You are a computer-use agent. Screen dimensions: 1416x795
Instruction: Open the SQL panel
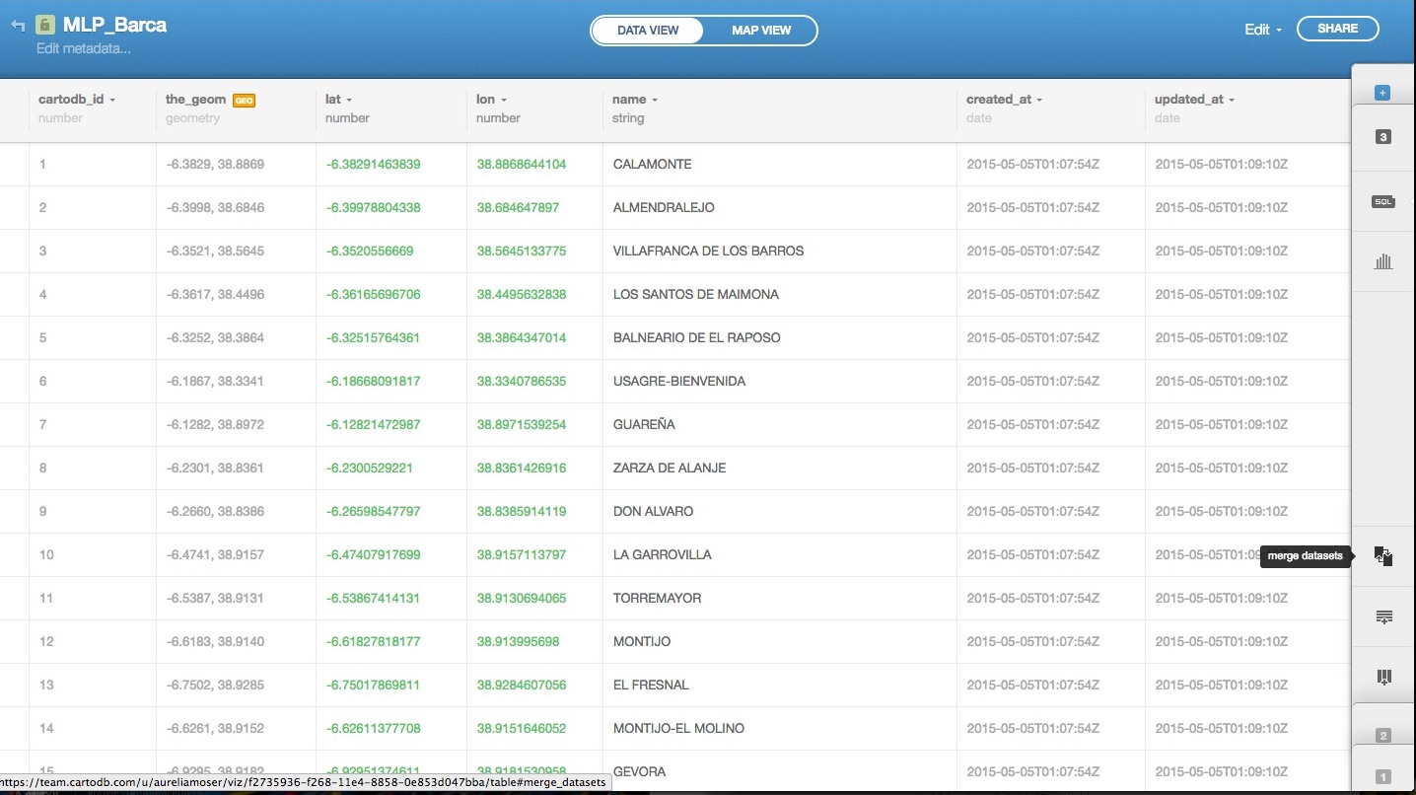[x=1382, y=201]
